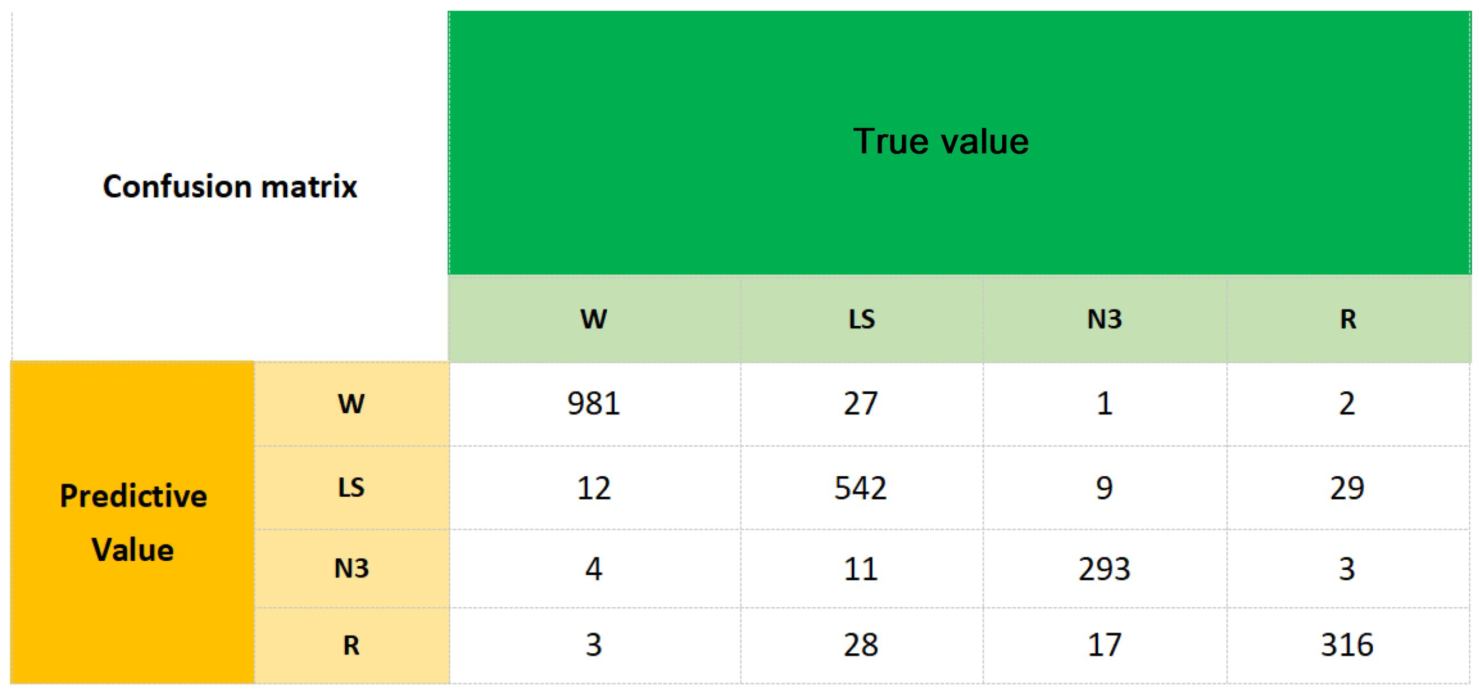The width and height of the screenshot is (1479, 694).
Task: Click the LS column header
Action: pos(861,319)
